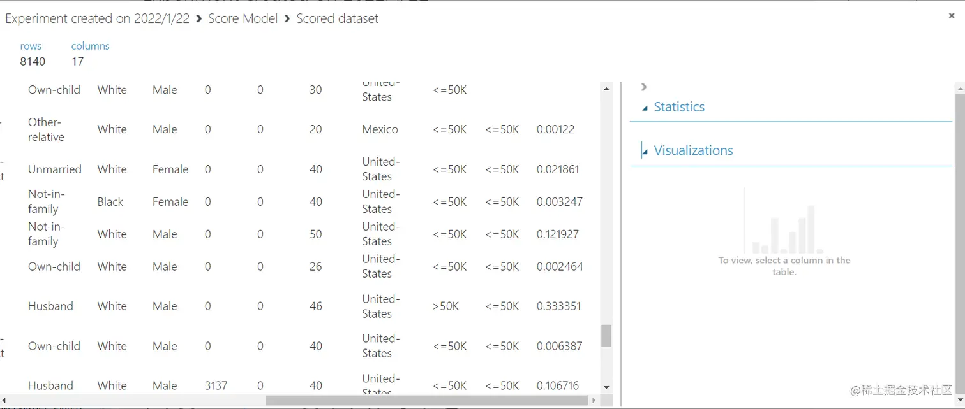Click the Visualizations collapse triangle icon

(x=645, y=152)
